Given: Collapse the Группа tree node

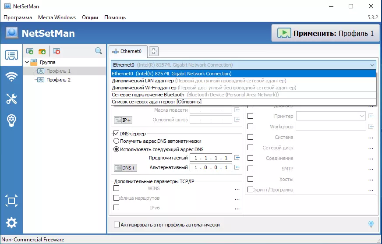Looking at the screenshot, I should pyautogui.click(x=27, y=62).
